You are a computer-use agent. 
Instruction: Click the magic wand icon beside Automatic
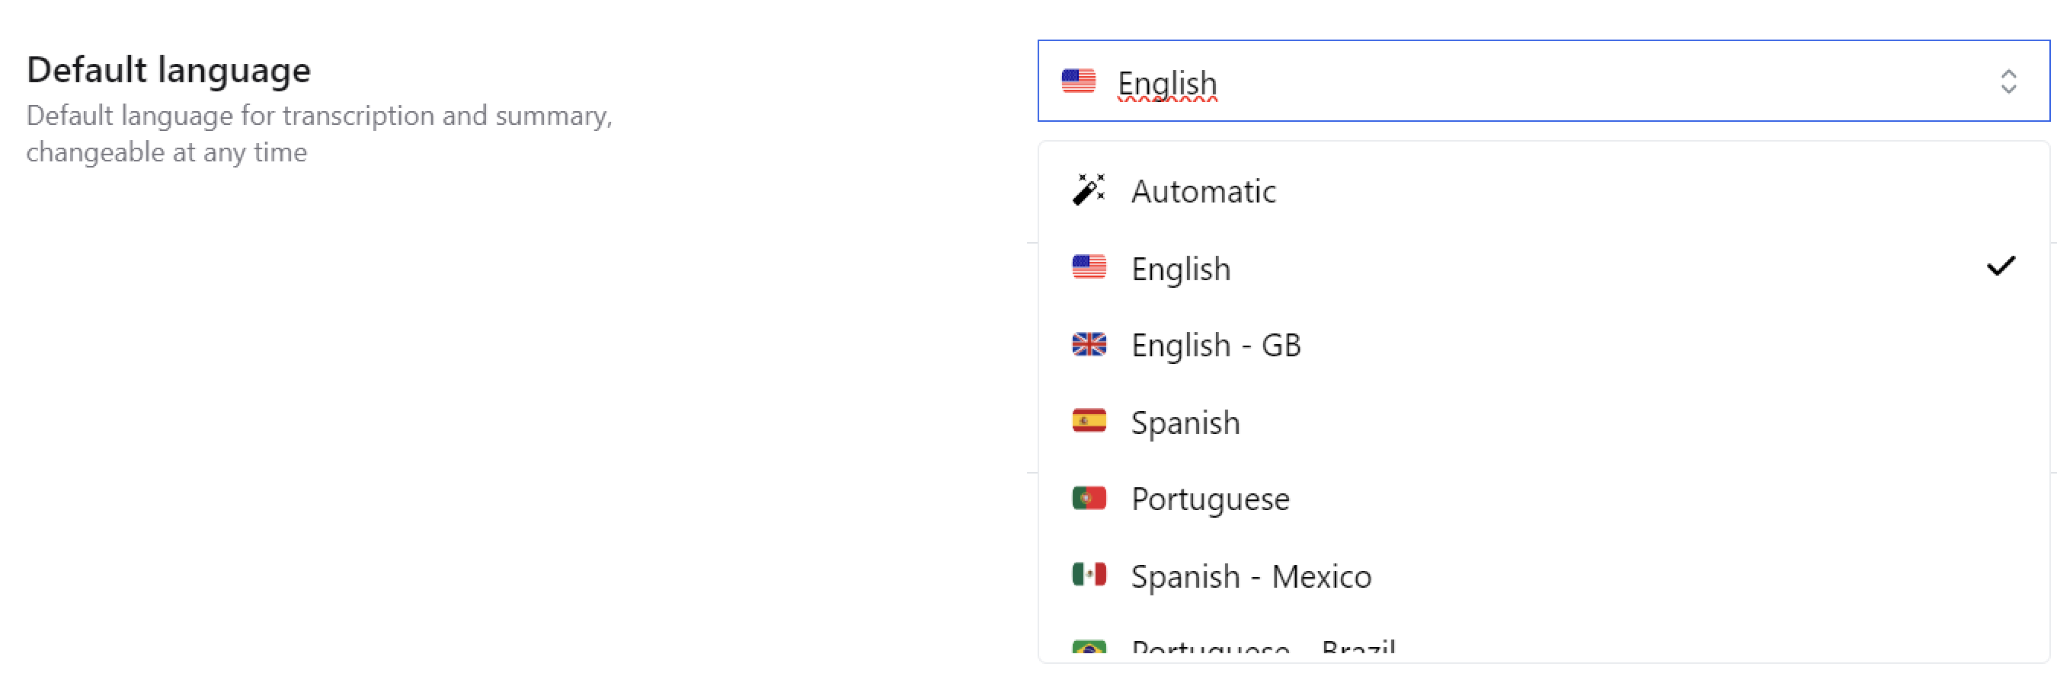[1089, 190]
